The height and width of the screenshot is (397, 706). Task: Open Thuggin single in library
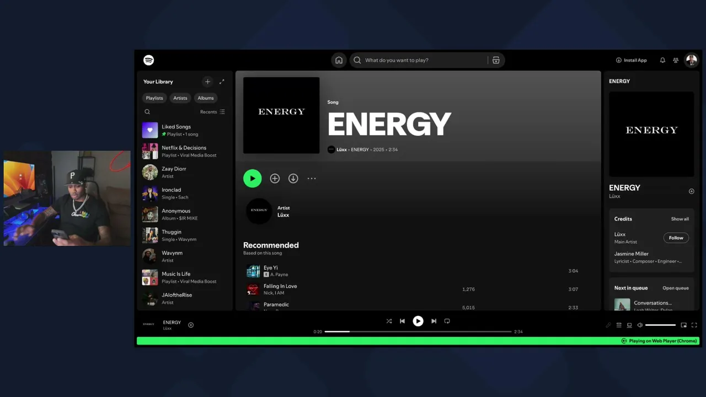(185, 235)
